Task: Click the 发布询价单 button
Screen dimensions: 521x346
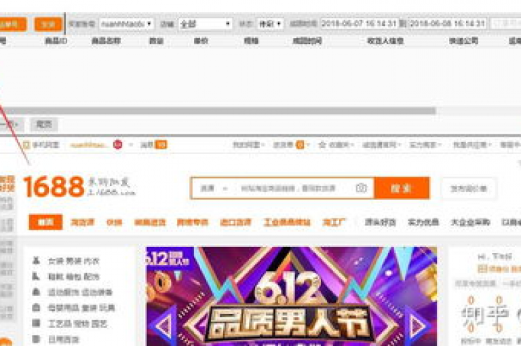Action: click(x=469, y=189)
